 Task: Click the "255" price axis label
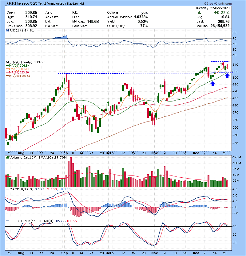tap(235, 143)
